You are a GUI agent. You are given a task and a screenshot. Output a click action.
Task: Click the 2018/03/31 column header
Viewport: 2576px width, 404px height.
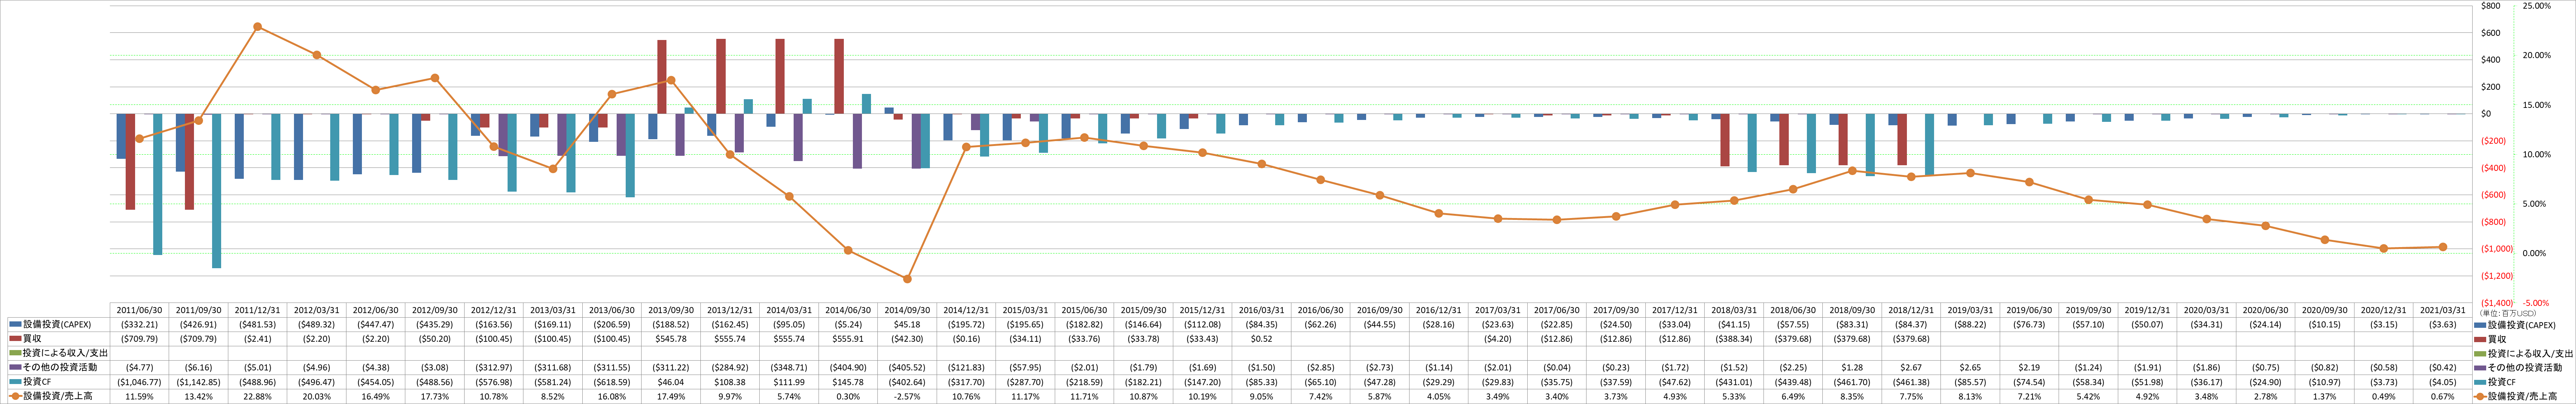click(x=1734, y=310)
